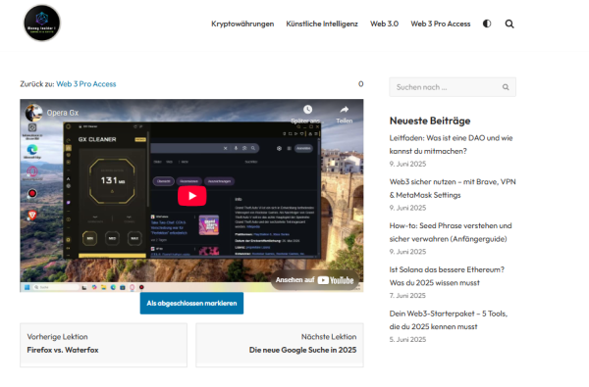Image resolution: width=589 pixels, height=387 pixels.
Task: Open post 'Web3 sicher nutzen – mit Brave, VPN'
Action: [x=453, y=188]
